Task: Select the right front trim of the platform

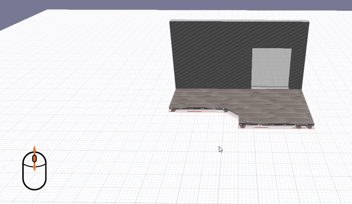Action: 276,126
